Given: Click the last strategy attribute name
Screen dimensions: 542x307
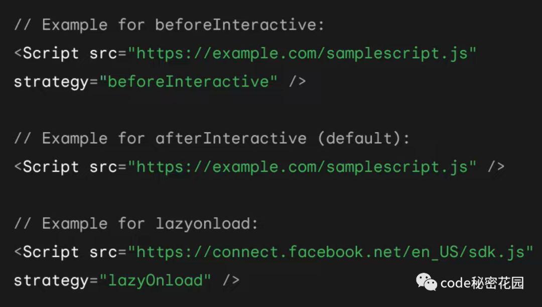Looking at the screenshot, I should click(51, 281).
